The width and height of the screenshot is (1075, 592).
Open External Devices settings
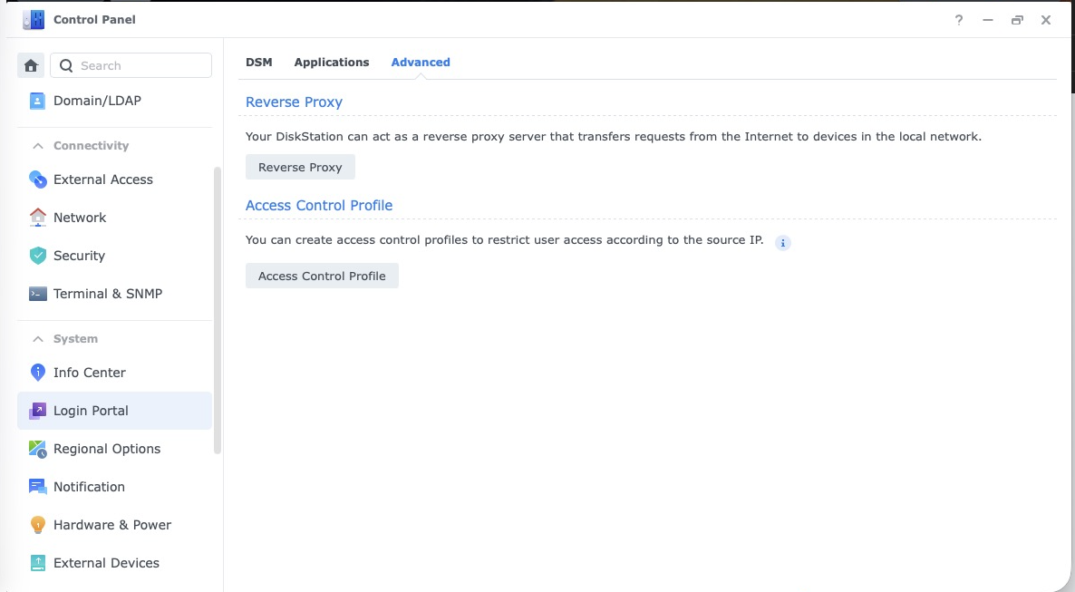(106, 563)
